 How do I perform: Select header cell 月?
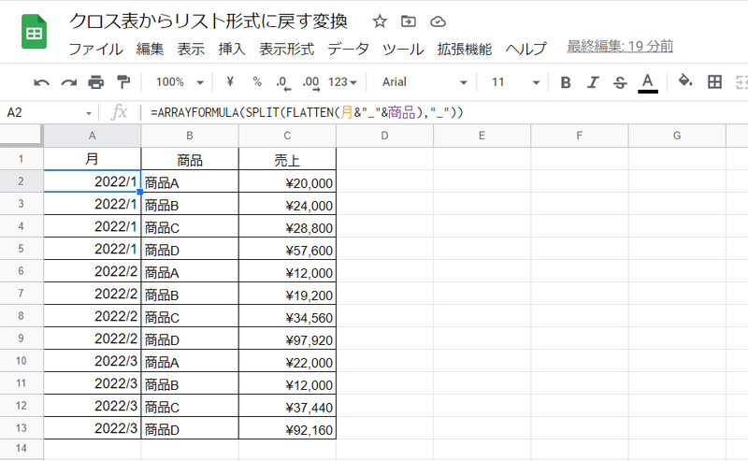pos(92,159)
